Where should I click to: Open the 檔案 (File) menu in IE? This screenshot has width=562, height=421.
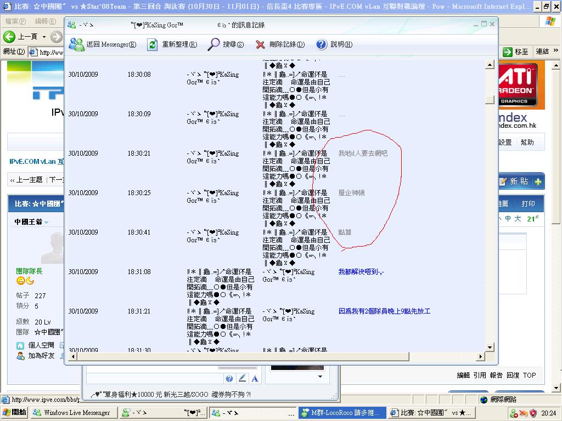click(15, 21)
